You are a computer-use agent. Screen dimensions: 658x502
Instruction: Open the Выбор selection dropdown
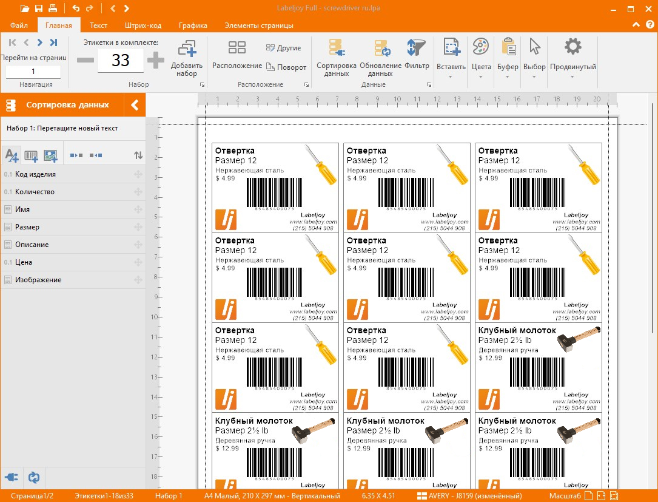[x=534, y=59]
